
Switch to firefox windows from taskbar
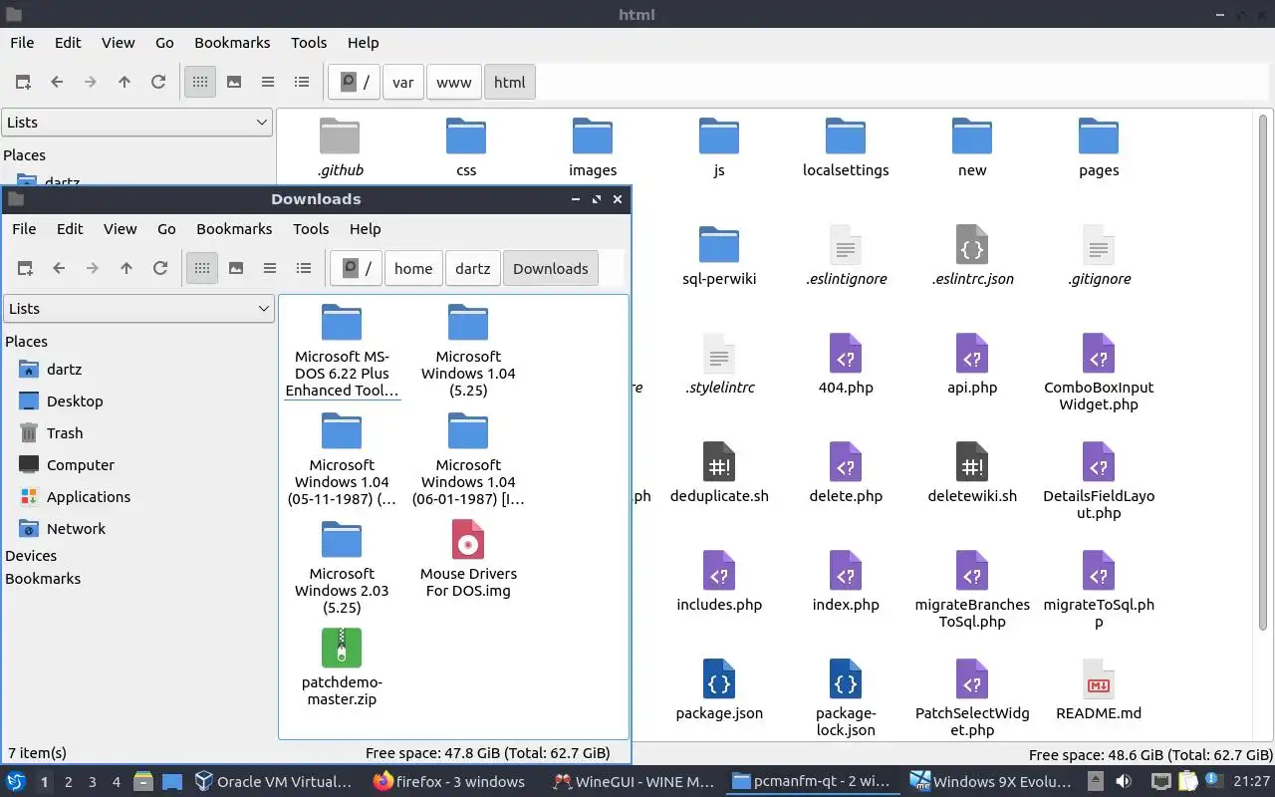449,782
